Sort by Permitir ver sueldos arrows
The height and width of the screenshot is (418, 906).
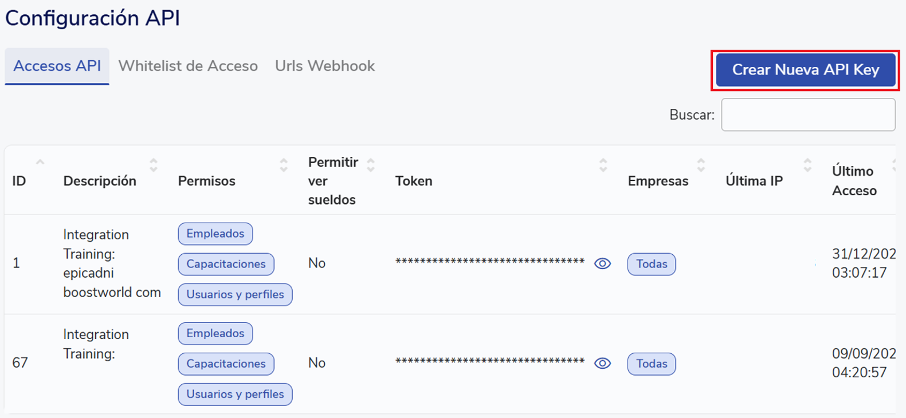tap(371, 165)
